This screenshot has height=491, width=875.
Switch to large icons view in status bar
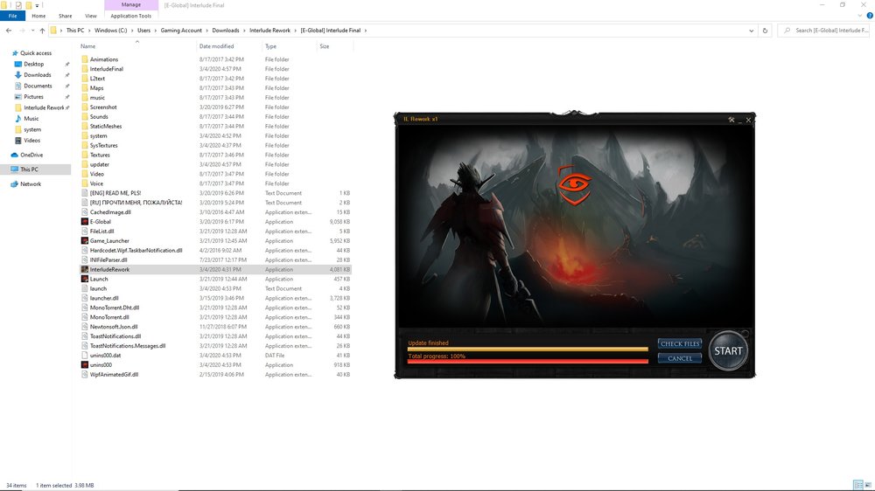coord(866,485)
